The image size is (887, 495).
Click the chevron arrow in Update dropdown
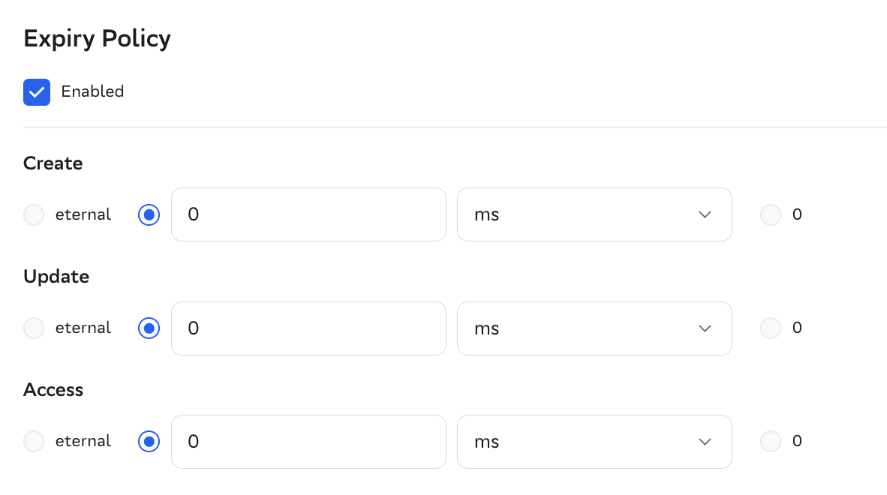click(705, 328)
